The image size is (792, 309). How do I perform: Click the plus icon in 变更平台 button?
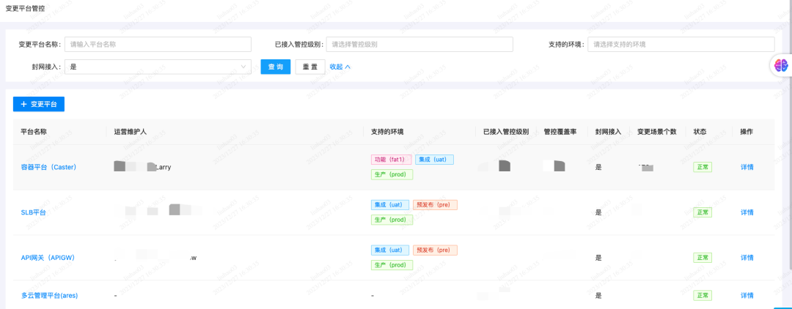tap(23, 105)
